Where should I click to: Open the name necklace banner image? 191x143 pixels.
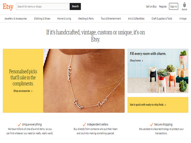click(84, 81)
